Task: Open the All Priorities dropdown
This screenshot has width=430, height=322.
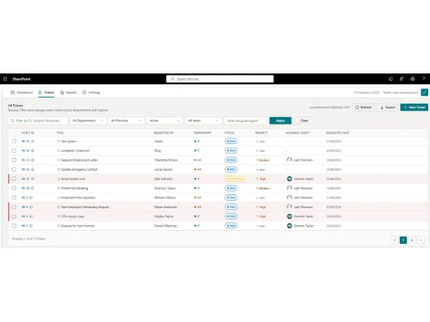Action: click(126, 120)
